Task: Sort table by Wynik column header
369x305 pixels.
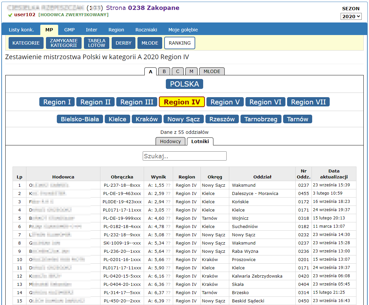Action: pyautogui.click(x=158, y=177)
